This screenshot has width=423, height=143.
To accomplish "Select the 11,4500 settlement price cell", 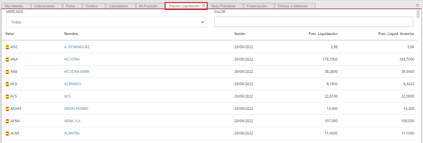I will (331, 133).
